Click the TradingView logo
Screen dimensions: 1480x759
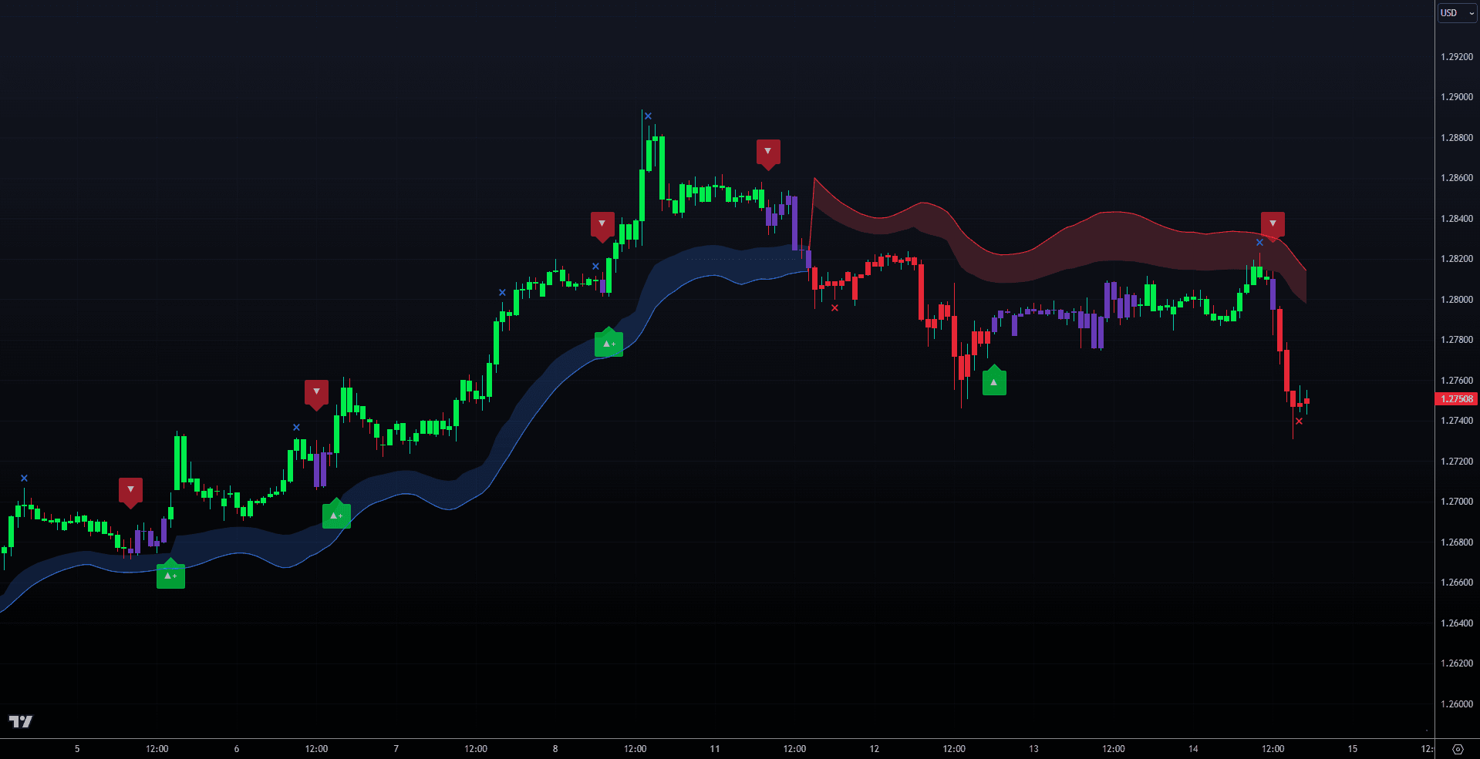(21, 721)
